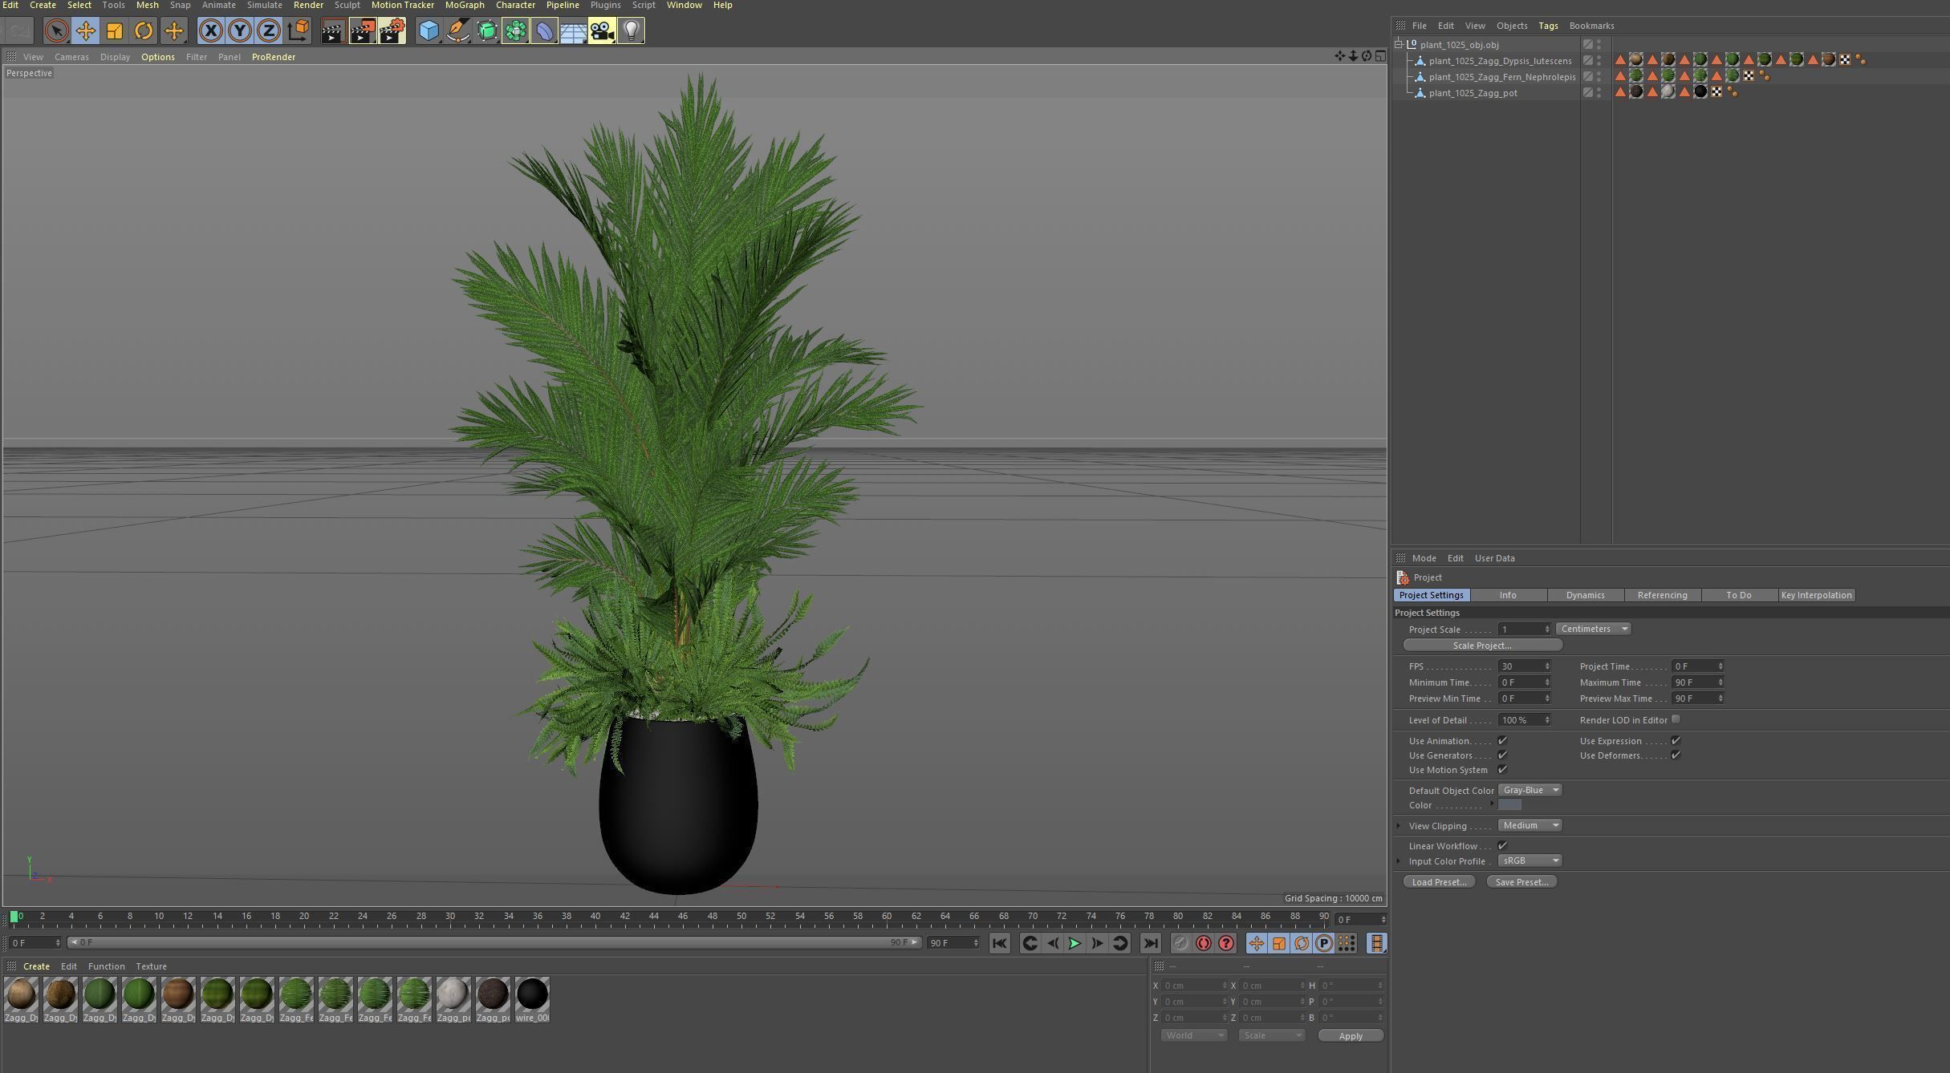Viewport: 1950px width, 1073px height.
Task: Go to start of timeline
Action: [999, 944]
